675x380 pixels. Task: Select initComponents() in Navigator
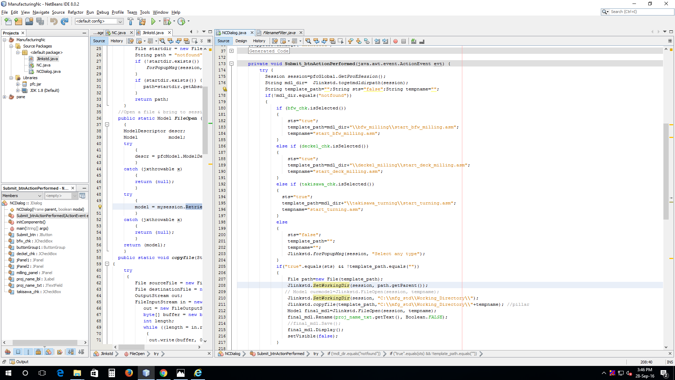(31, 222)
